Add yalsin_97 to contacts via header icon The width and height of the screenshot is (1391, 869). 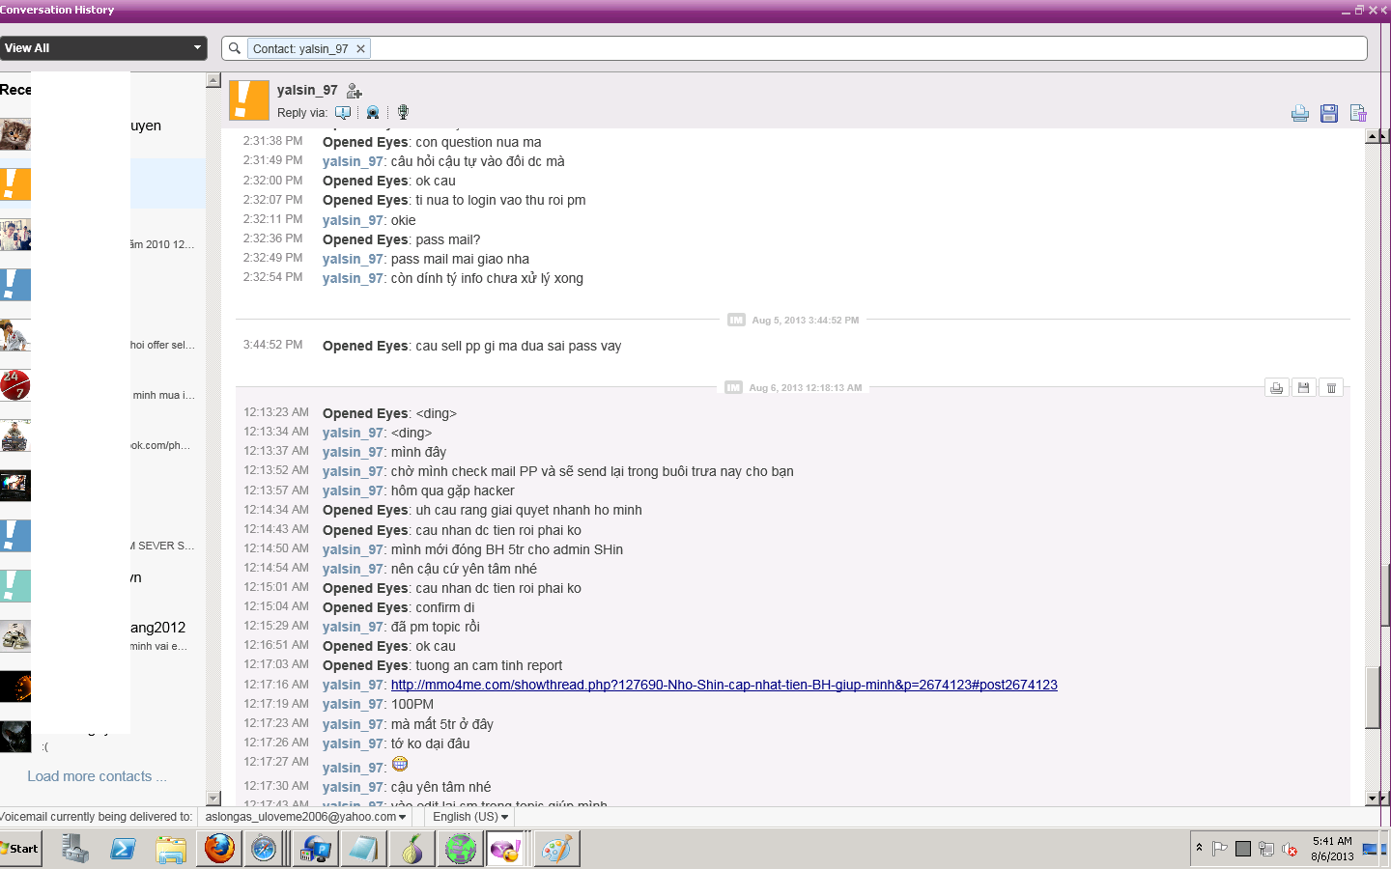pyautogui.click(x=355, y=91)
